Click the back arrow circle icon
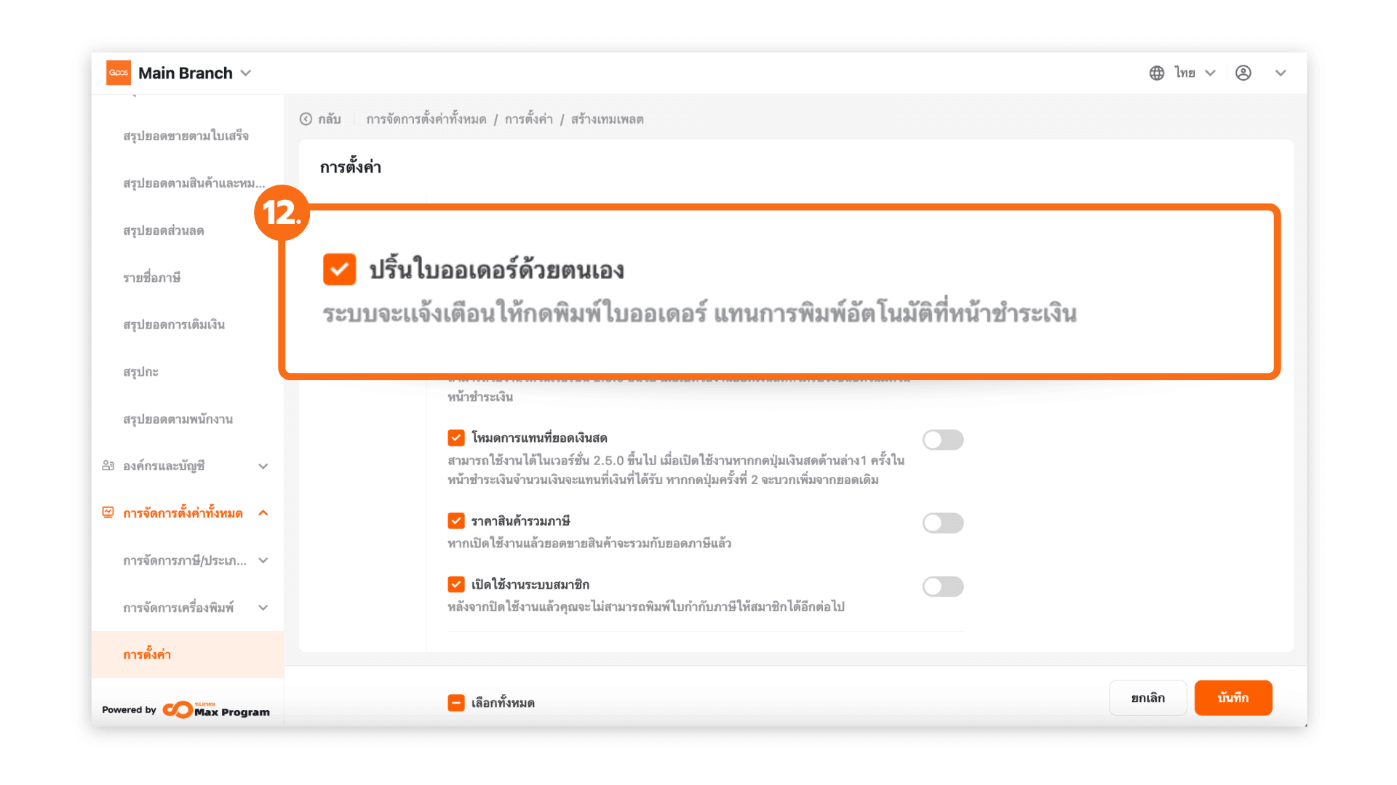 pos(306,119)
